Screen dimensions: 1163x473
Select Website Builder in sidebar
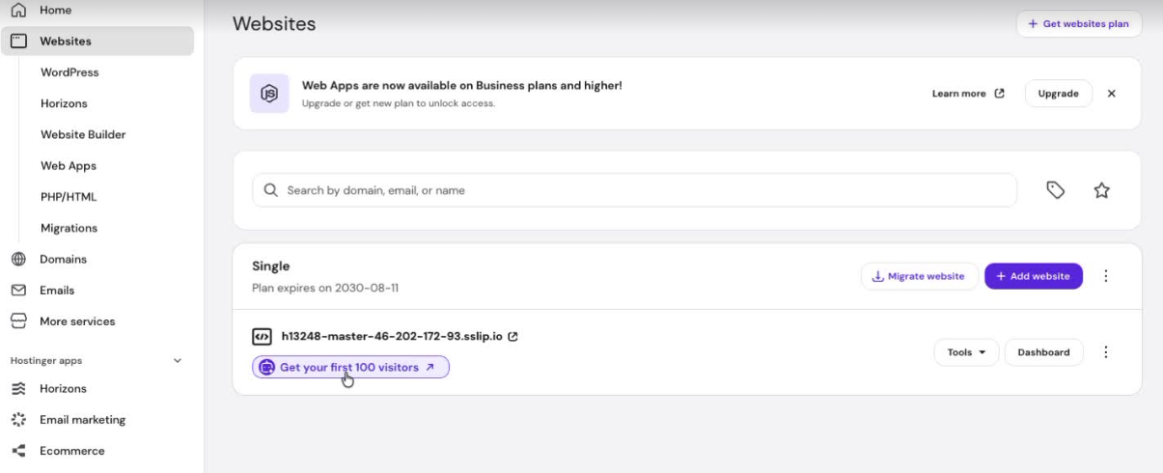click(x=83, y=134)
